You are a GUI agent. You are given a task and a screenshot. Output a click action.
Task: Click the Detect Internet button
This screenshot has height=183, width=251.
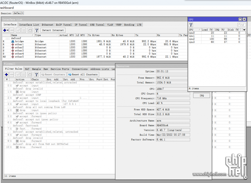coord(53,30)
